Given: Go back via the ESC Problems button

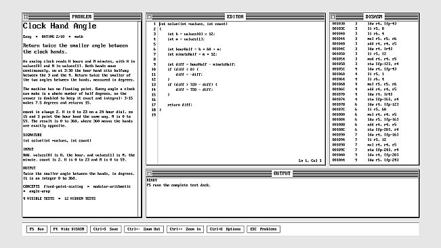Looking at the screenshot, I should pos(264,229).
